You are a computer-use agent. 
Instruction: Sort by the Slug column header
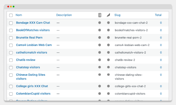(x=117, y=15)
